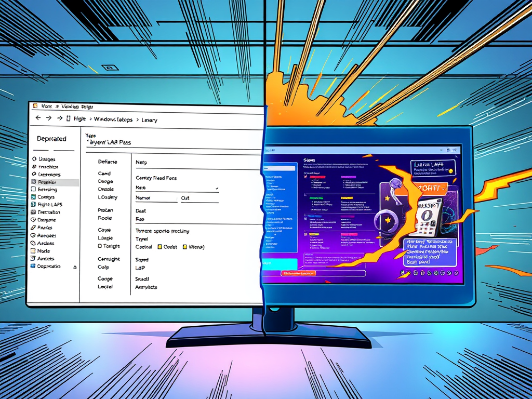This screenshot has height=399, width=532.
Task: Expand the Lexary breadcrumb chevron
Action: pos(137,120)
